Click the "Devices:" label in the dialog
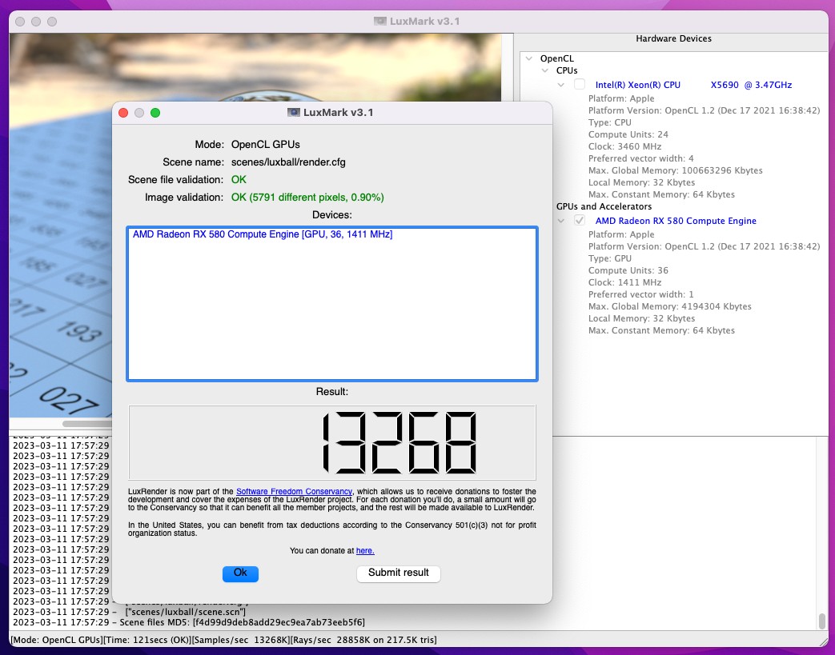 tap(332, 215)
